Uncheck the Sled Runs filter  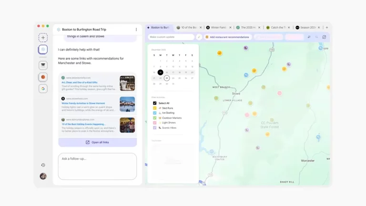(154, 108)
